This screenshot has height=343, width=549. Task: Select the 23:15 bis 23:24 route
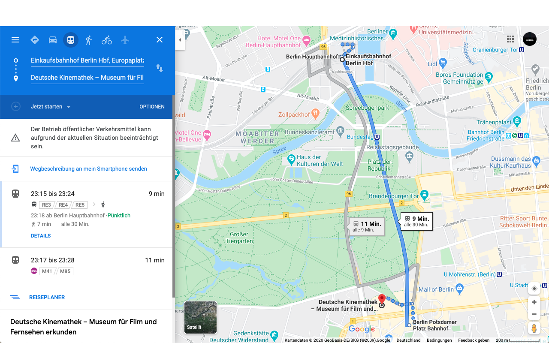tap(87, 214)
